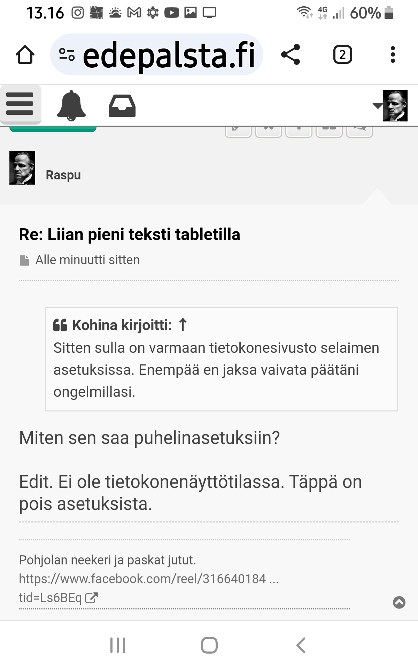Open the notifications bell
Image resolution: width=418 pixels, height=670 pixels.
[x=71, y=105]
